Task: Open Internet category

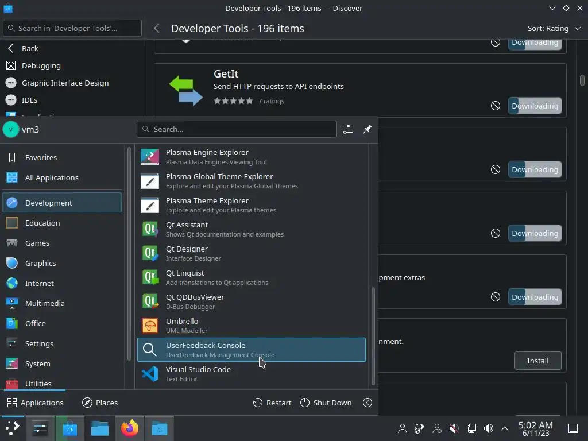Action: (x=62, y=283)
